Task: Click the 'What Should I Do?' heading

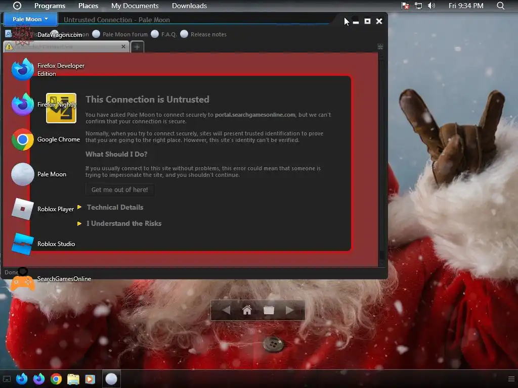Action: coord(116,154)
